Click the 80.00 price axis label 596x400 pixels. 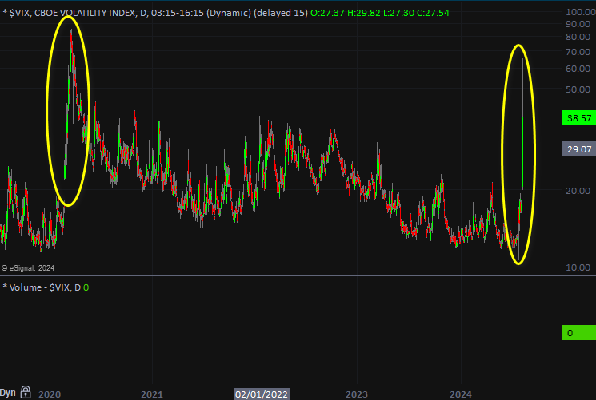(578, 37)
